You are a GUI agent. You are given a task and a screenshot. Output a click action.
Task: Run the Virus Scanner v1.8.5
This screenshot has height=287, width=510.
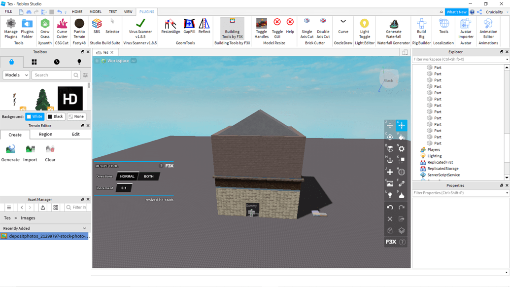pyautogui.click(x=140, y=29)
